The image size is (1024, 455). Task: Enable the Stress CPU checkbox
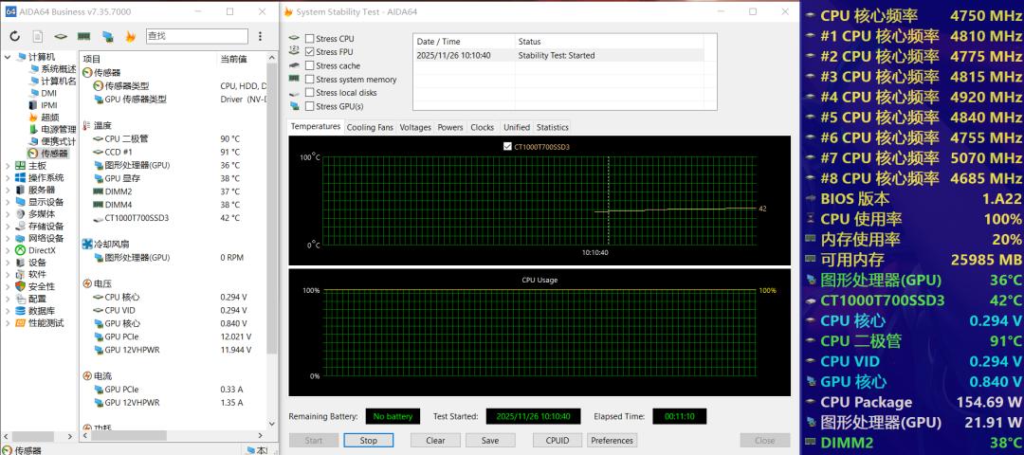310,39
